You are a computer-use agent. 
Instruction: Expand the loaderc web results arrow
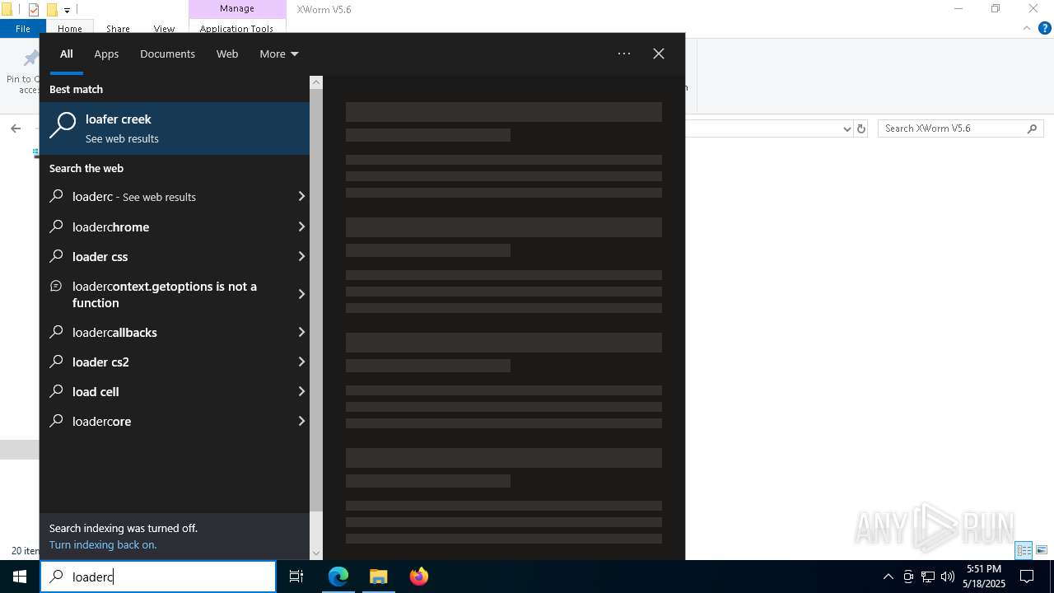click(301, 197)
